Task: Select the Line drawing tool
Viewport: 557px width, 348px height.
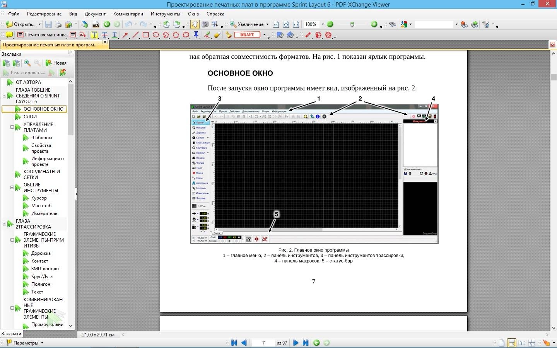Action: tap(135, 35)
